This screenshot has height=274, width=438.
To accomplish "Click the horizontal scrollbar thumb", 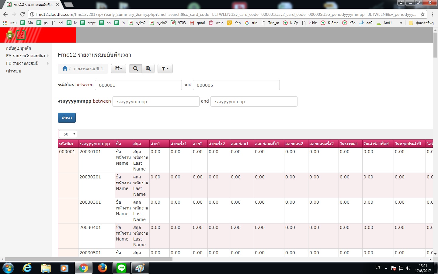I will 89,259.
